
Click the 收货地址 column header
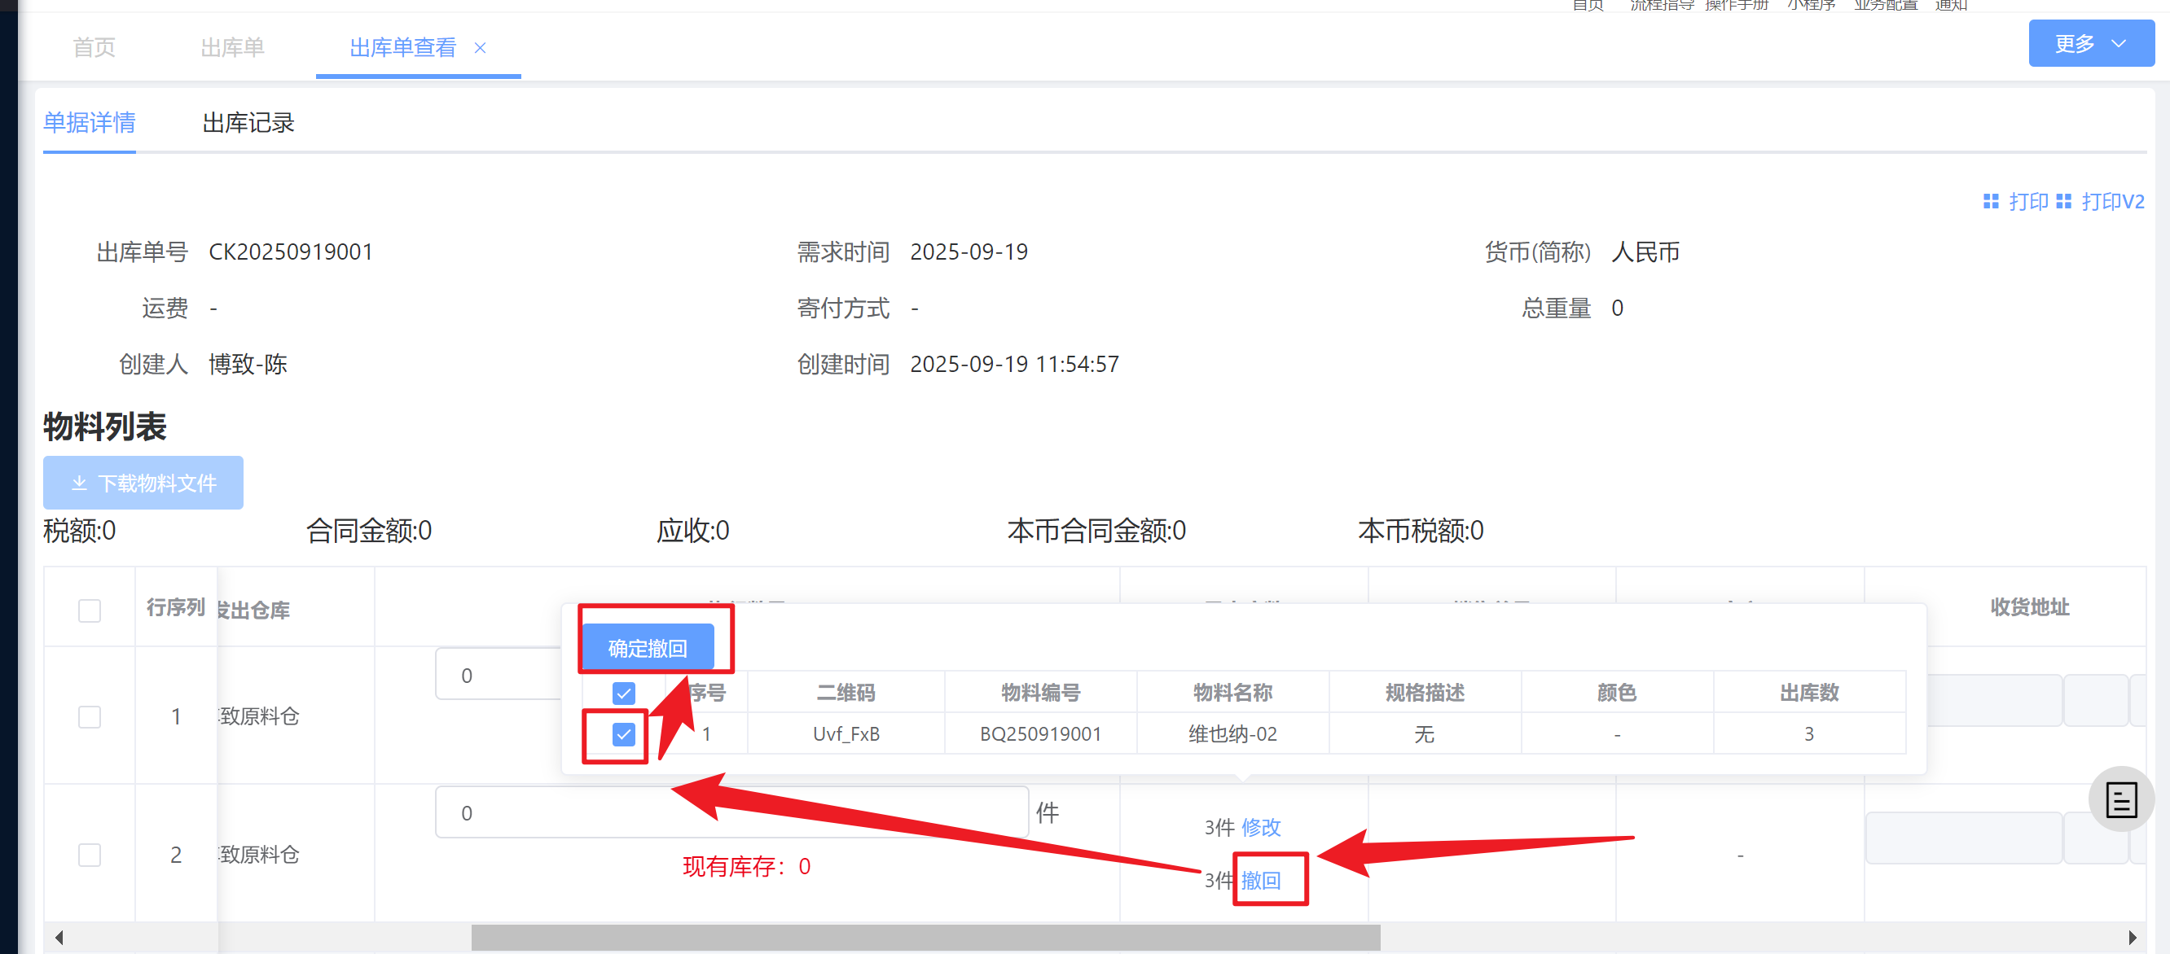point(2029,607)
